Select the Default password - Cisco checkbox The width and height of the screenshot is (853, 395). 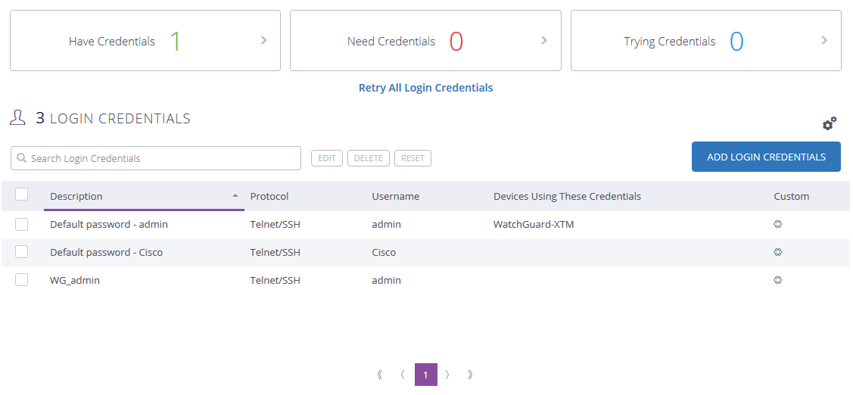tap(22, 252)
